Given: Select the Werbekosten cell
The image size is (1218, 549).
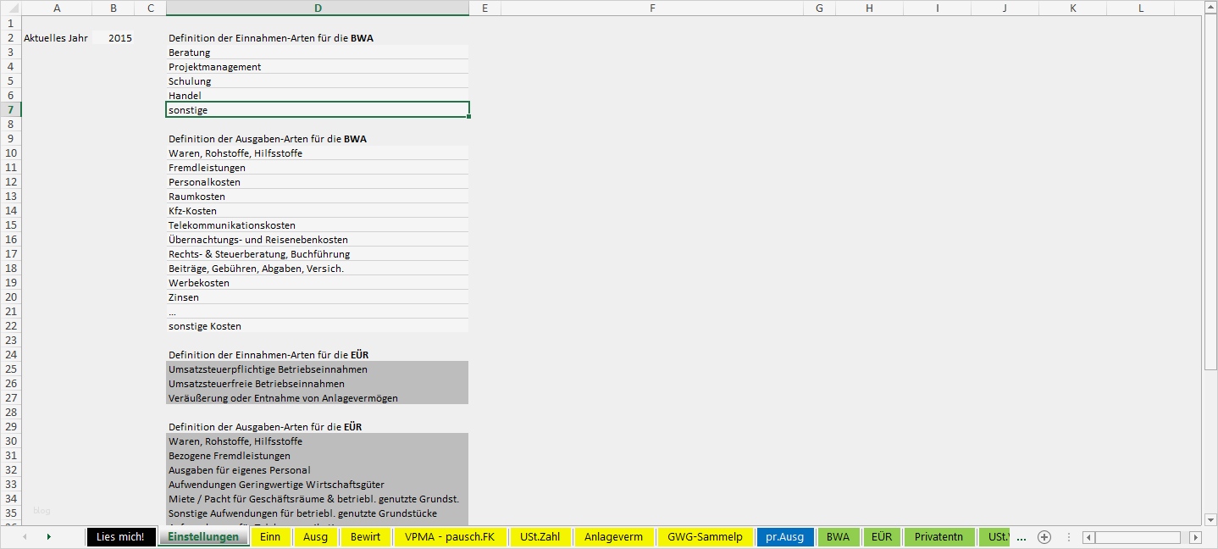Looking at the screenshot, I should point(318,283).
